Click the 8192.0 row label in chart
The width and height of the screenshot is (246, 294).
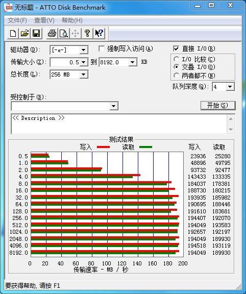[x=18, y=253]
